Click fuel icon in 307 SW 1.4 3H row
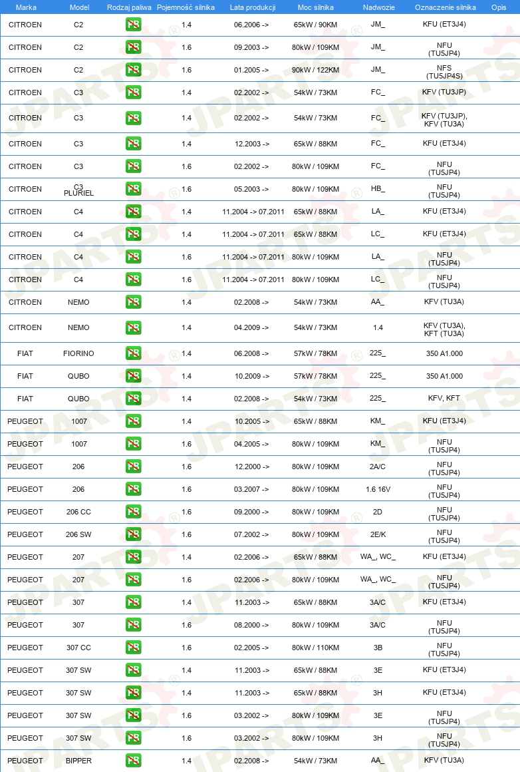The width and height of the screenshot is (520, 772). pos(133,693)
